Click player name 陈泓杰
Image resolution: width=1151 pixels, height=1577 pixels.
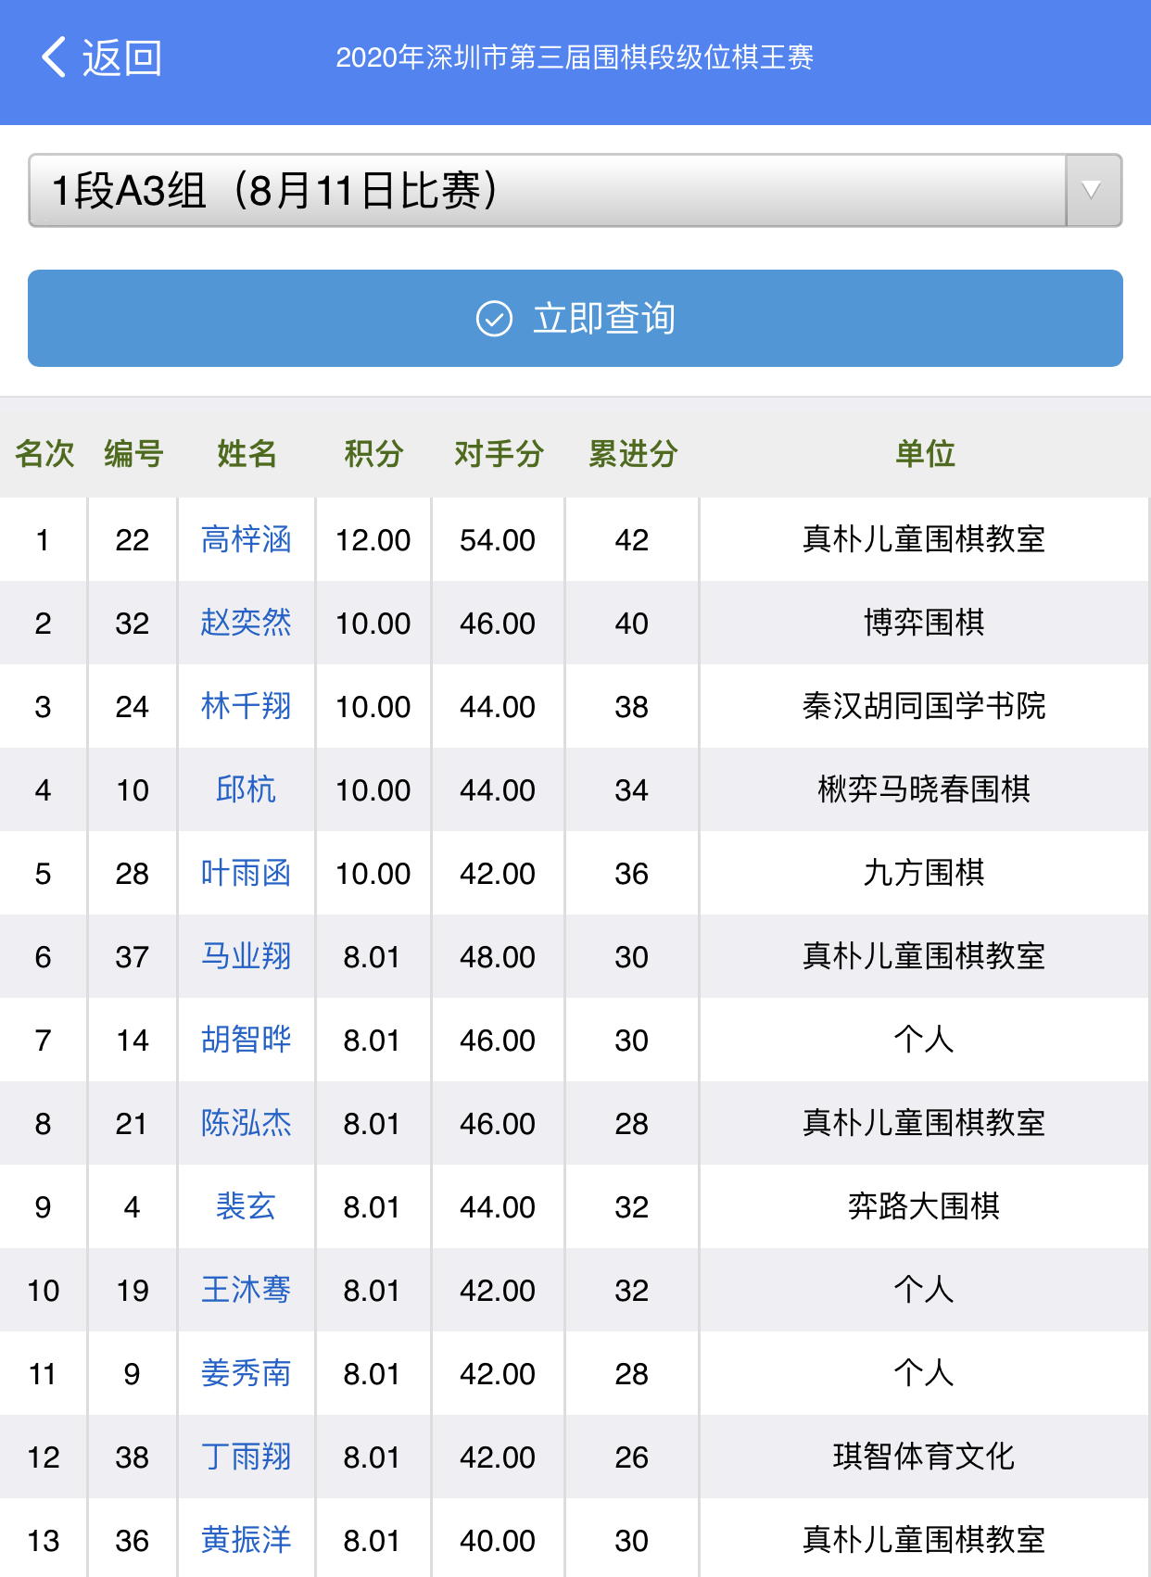tap(246, 1123)
